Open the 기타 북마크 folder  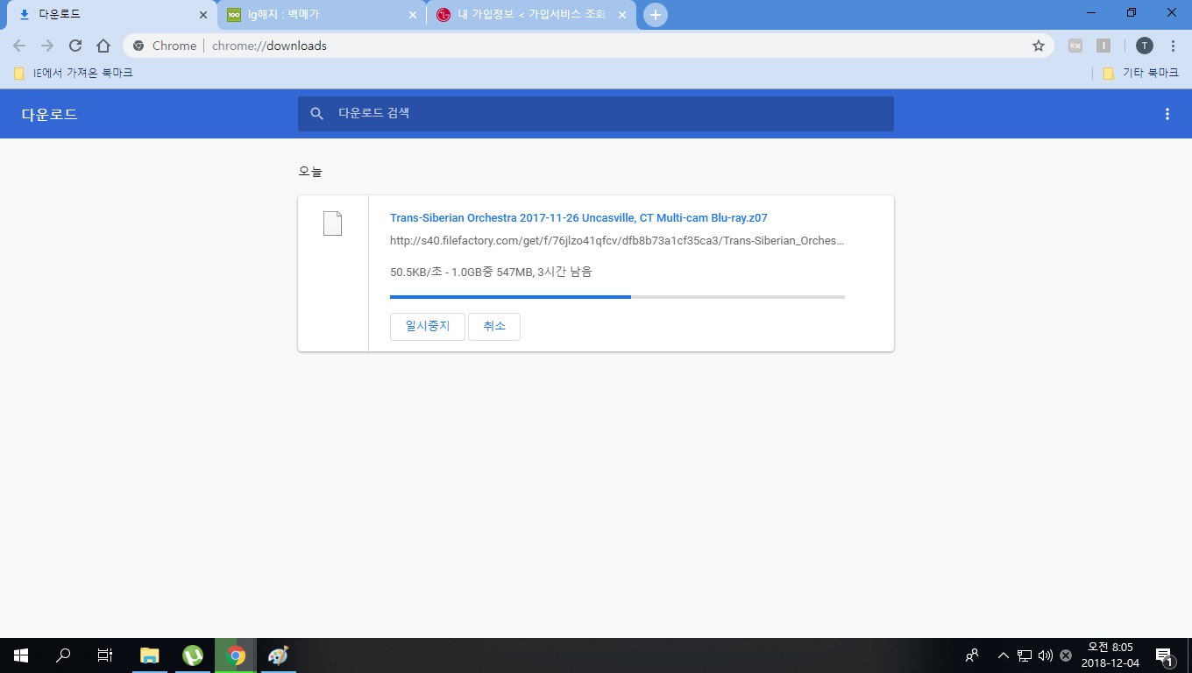[x=1141, y=73]
